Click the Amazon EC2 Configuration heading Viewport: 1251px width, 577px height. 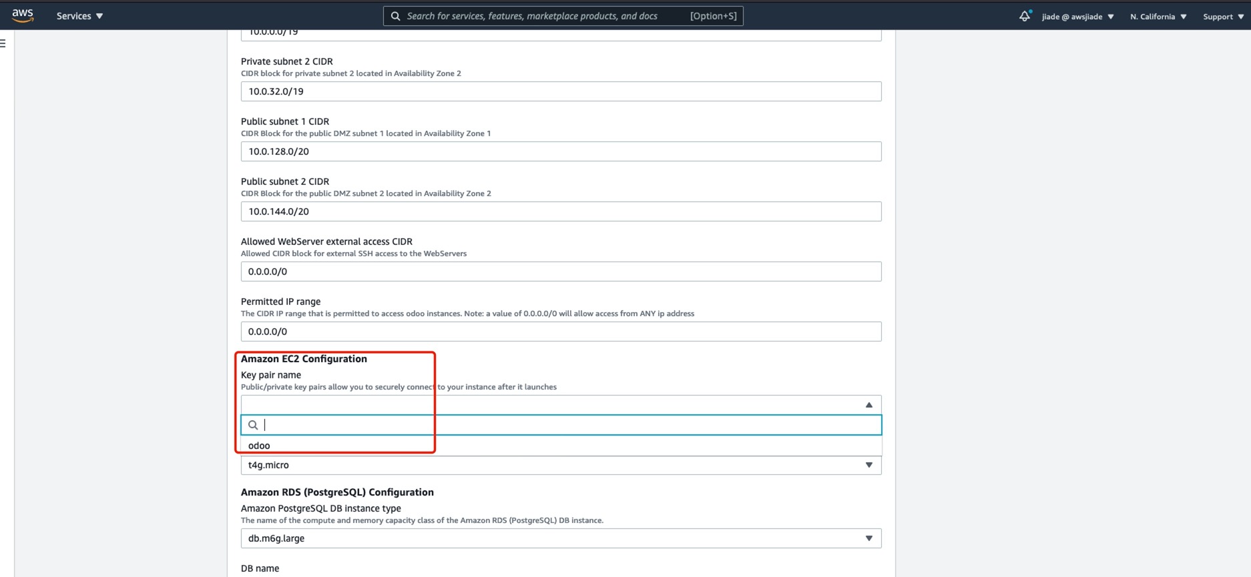(x=304, y=359)
